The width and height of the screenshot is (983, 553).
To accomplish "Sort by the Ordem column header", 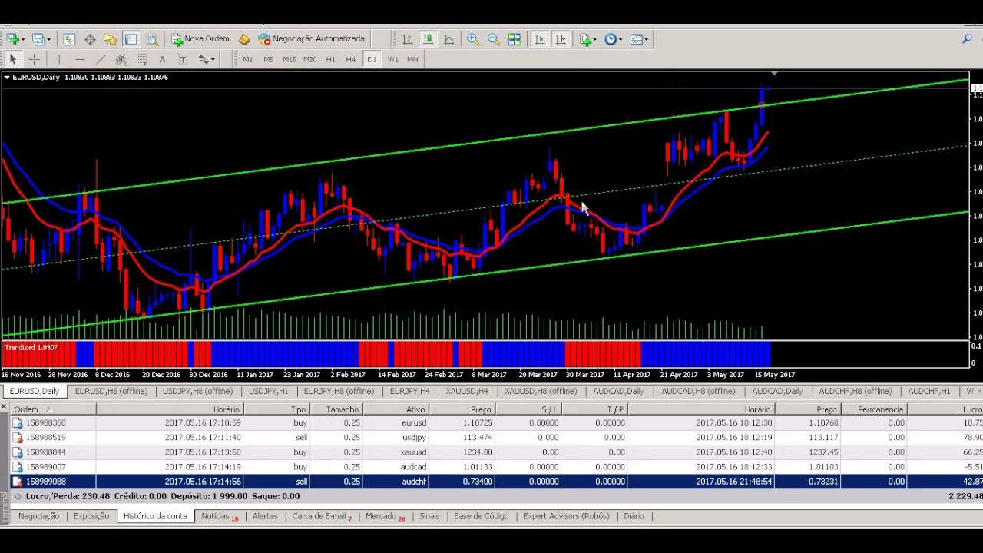I will point(54,409).
